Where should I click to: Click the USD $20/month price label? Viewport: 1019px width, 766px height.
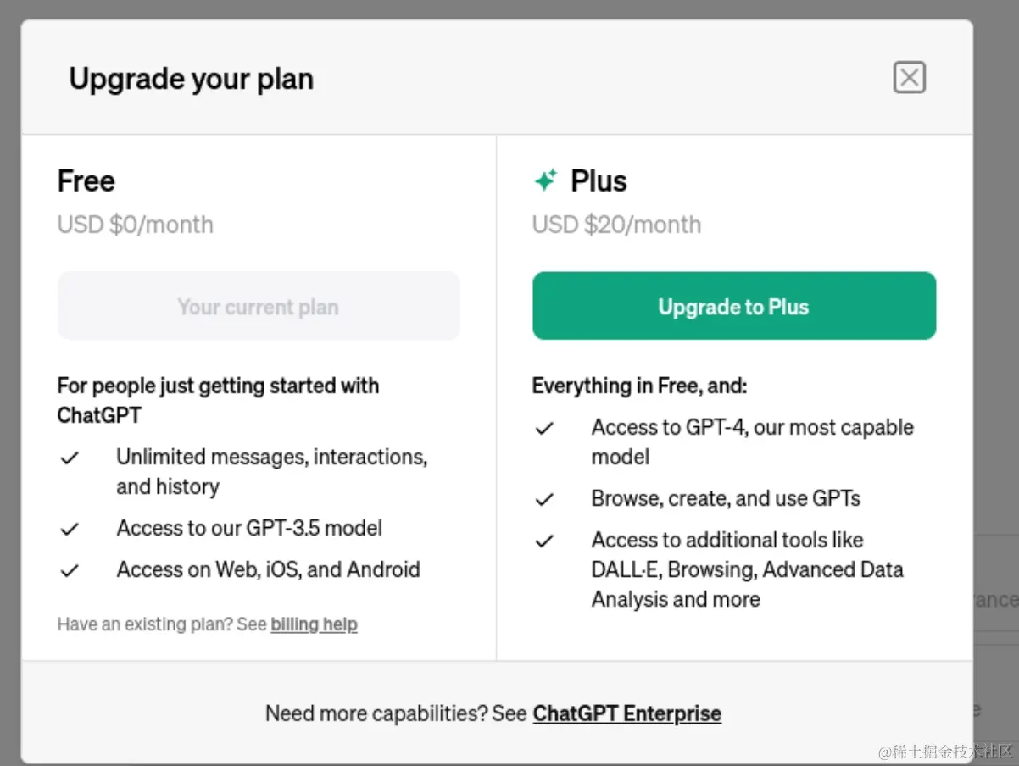click(x=616, y=225)
